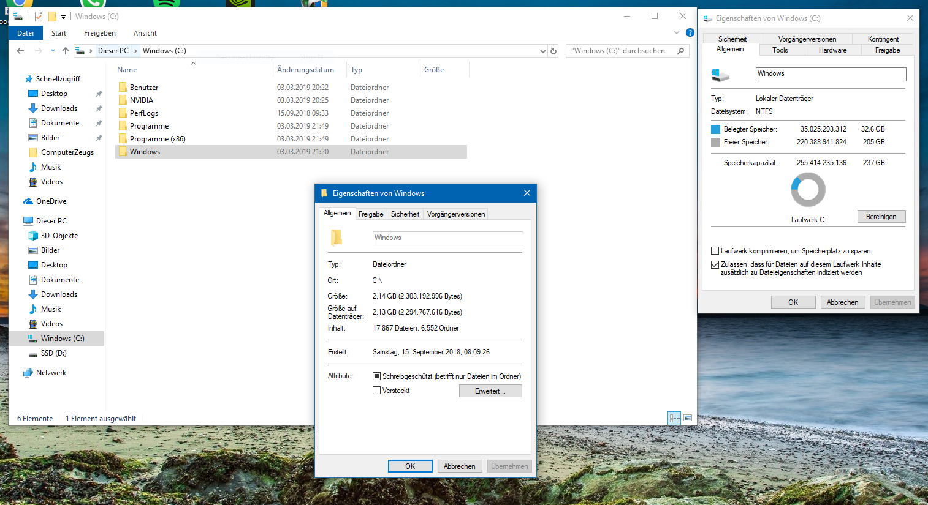This screenshot has width=928, height=505.
Task: Open the quick access toolbar customize dropdown
Action: click(x=63, y=17)
